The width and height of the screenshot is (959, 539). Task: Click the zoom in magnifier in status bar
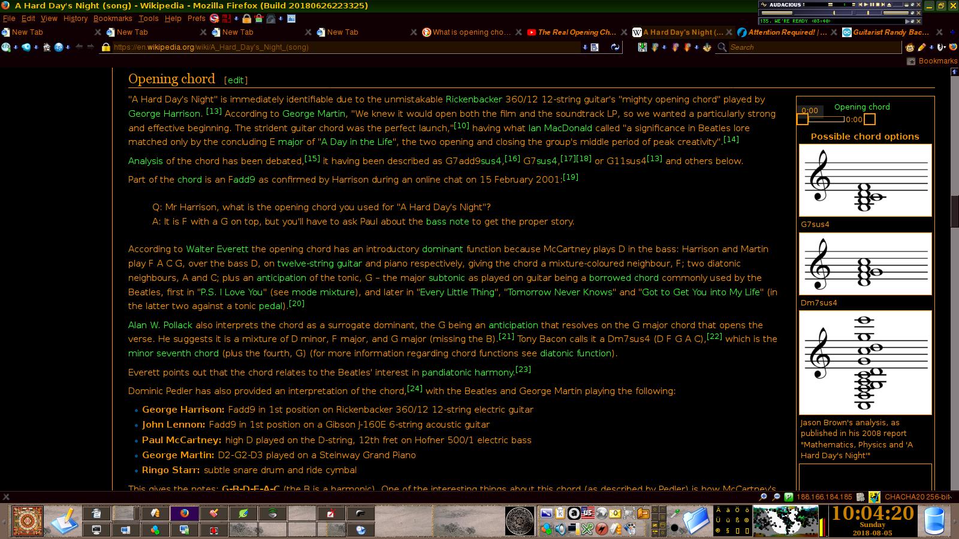tap(763, 496)
